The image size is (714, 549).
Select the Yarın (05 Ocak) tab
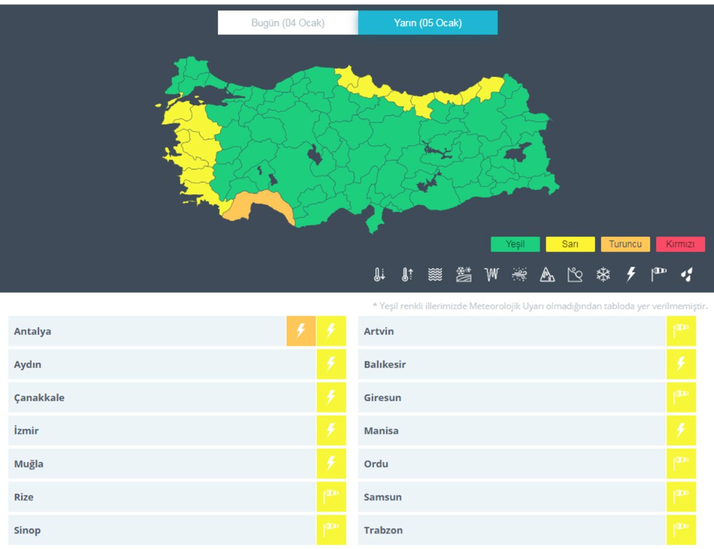[x=428, y=23]
